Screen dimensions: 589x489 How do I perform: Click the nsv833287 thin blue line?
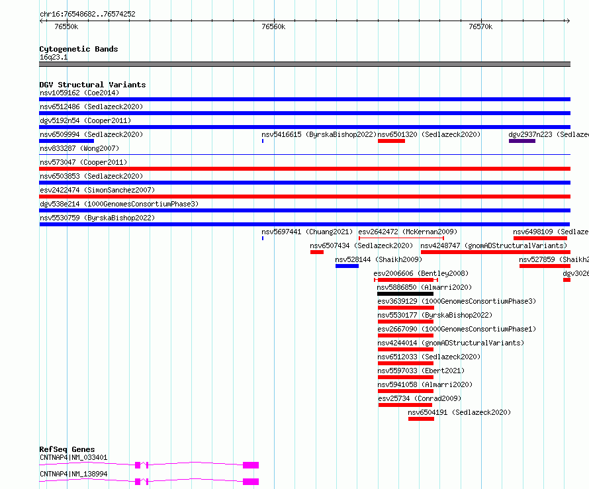304,154
